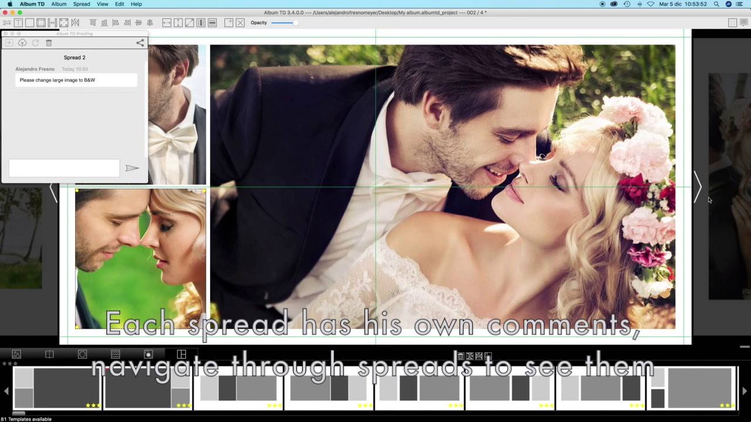Select the text box tool in toolbar
Viewport: 751px width, 422px height.
coord(18,23)
